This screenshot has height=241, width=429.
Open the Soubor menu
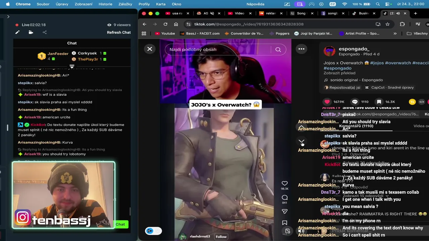coord(43,4)
